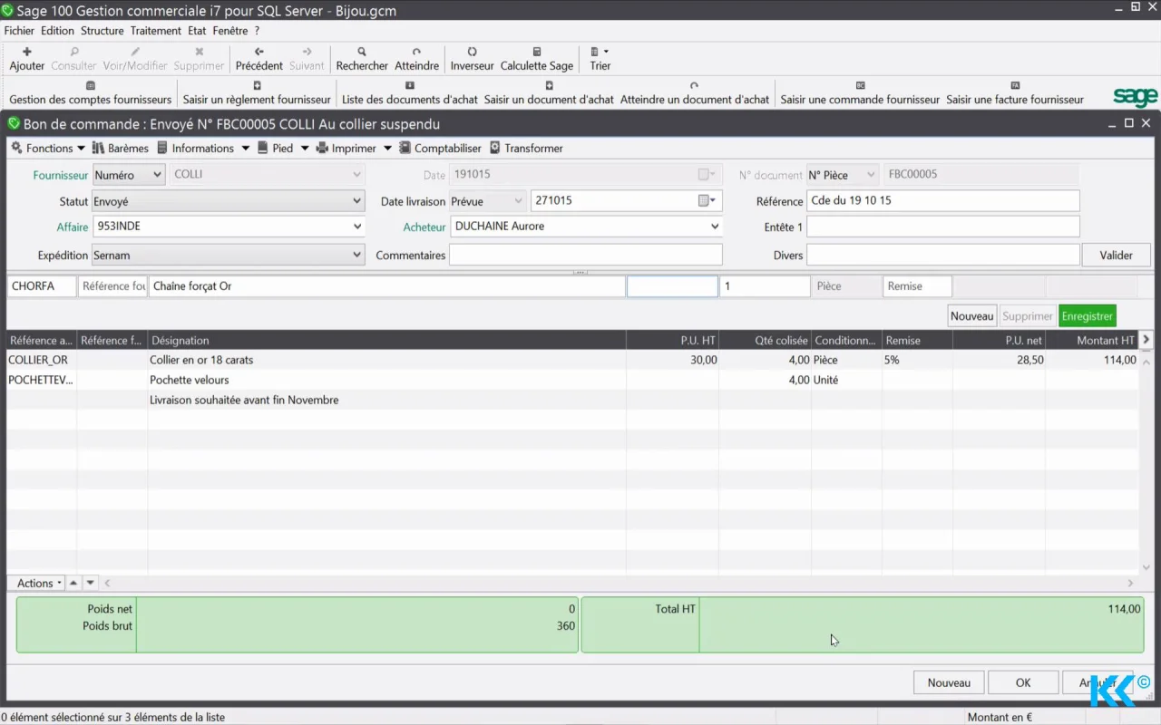
Task: Click the Remise entry field
Action: (x=918, y=286)
